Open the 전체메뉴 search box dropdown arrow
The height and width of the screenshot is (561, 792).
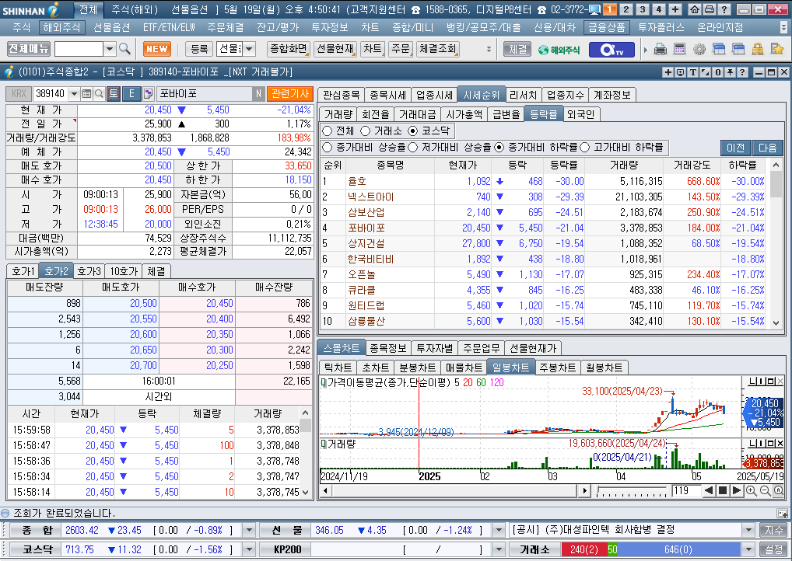pos(110,49)
